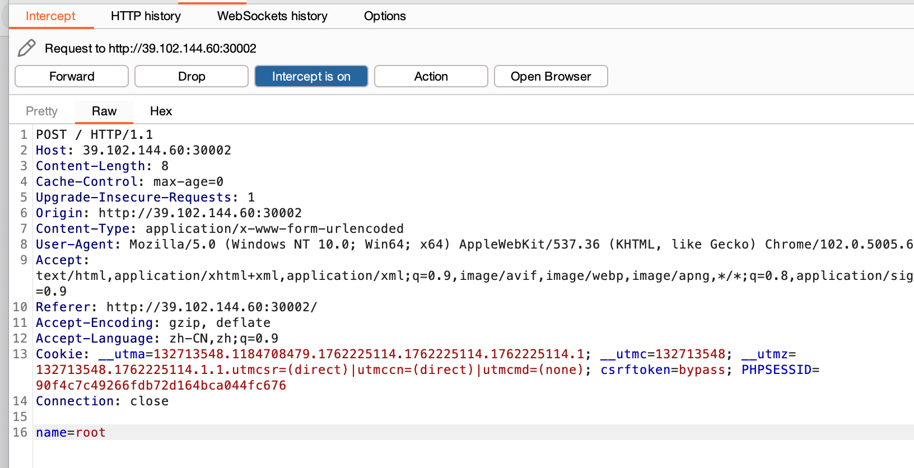
Task: Toggle the Intercept is on button
Action: tap(311, 76)
